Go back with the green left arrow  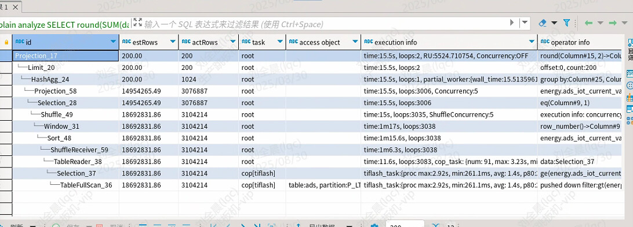click(x=588, y=23)
